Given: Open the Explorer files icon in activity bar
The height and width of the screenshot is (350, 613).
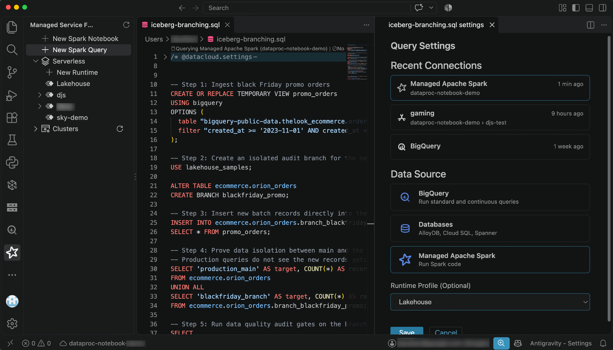Looking at the screenshot, I should click(12, 27).
